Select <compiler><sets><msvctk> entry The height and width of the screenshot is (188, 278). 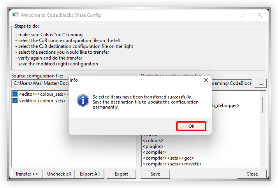tap(172, 164)
